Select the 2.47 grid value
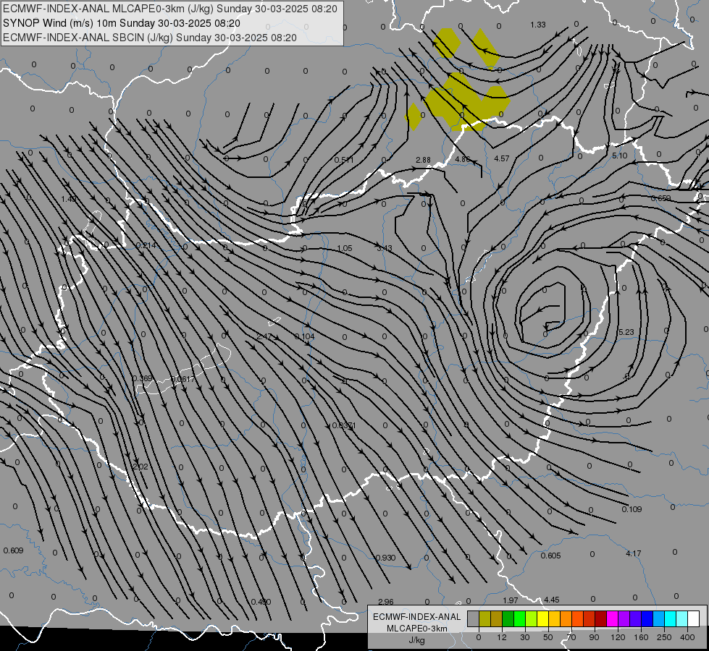709x651 pixels. [x=264, y=336]
